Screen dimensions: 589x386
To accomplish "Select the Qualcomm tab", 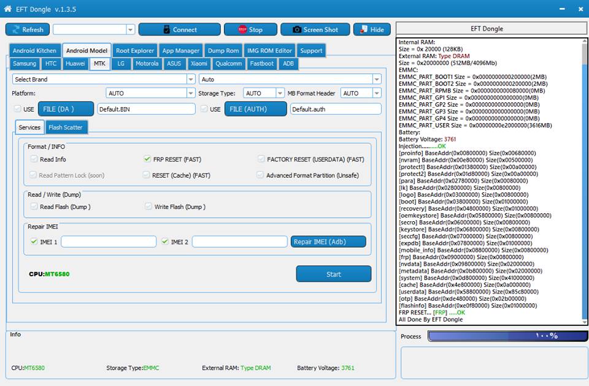I will point(228,64).
